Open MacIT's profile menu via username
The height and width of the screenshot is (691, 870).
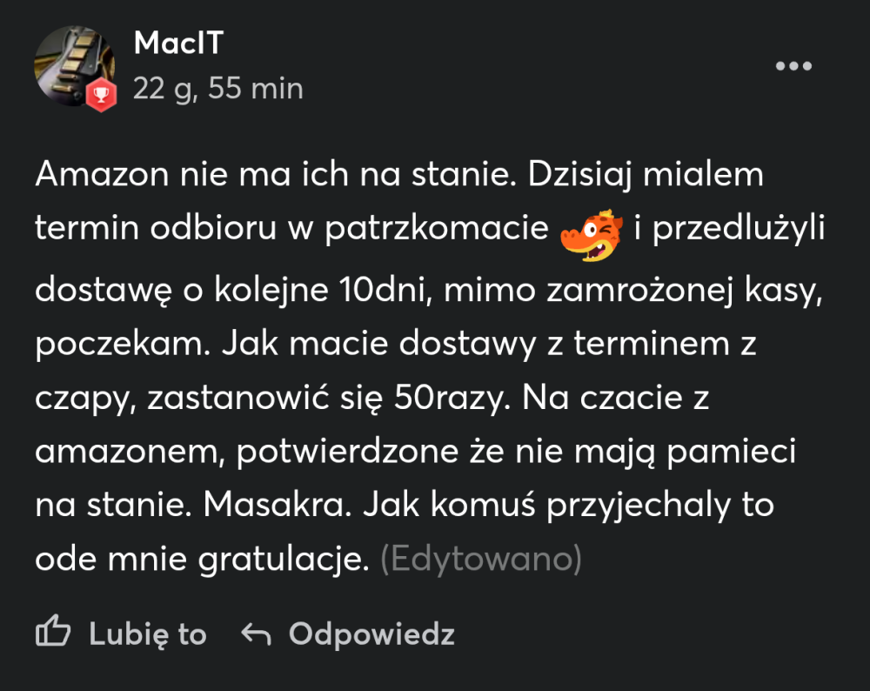pyautogui.click(x=178, y=42)
